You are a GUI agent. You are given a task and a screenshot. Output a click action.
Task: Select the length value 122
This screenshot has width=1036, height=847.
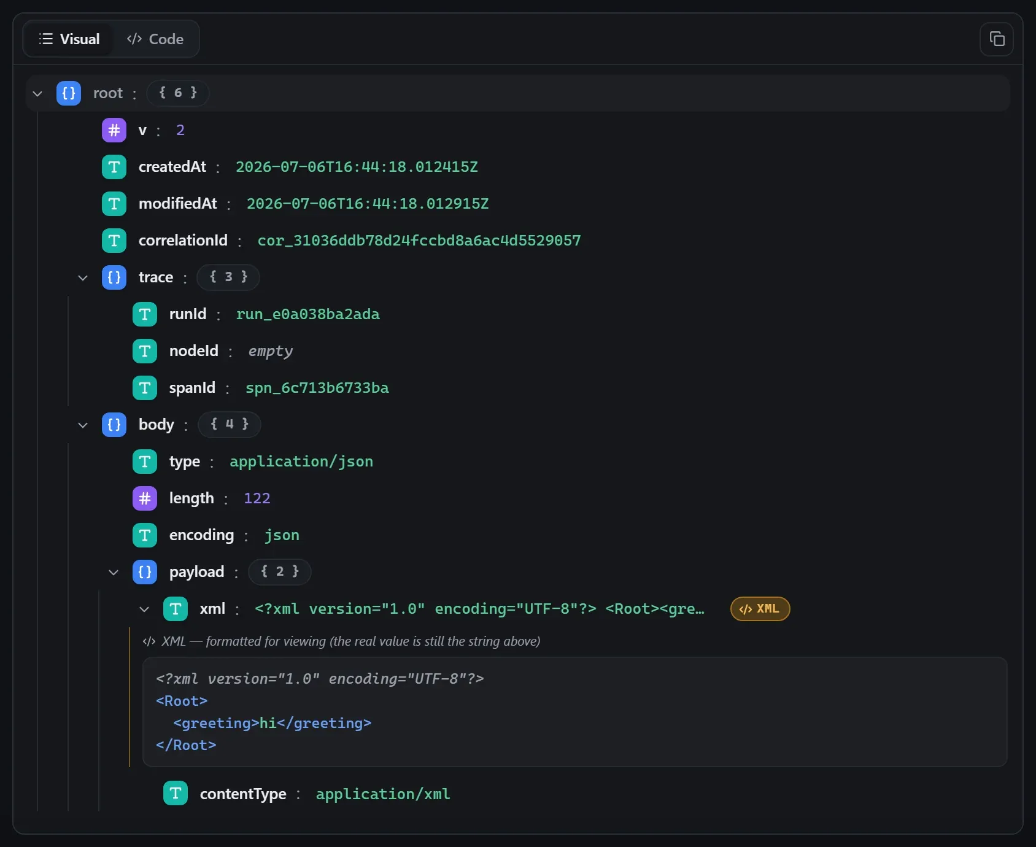[x=257, y=498]
